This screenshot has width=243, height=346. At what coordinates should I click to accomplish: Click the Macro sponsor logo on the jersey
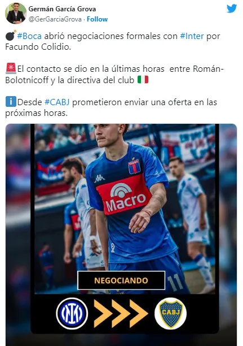(x=125, y=195)
